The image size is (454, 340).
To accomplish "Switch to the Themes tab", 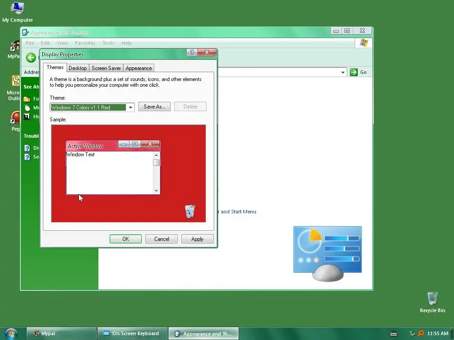I will 55,67.
